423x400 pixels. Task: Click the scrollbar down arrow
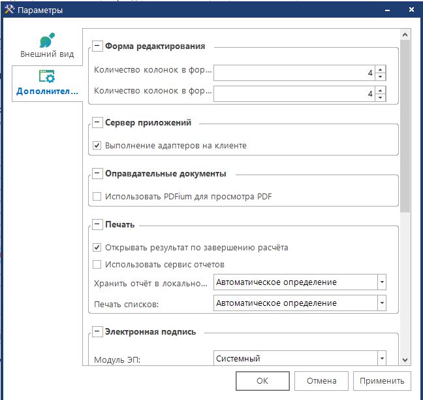point(405,359)
